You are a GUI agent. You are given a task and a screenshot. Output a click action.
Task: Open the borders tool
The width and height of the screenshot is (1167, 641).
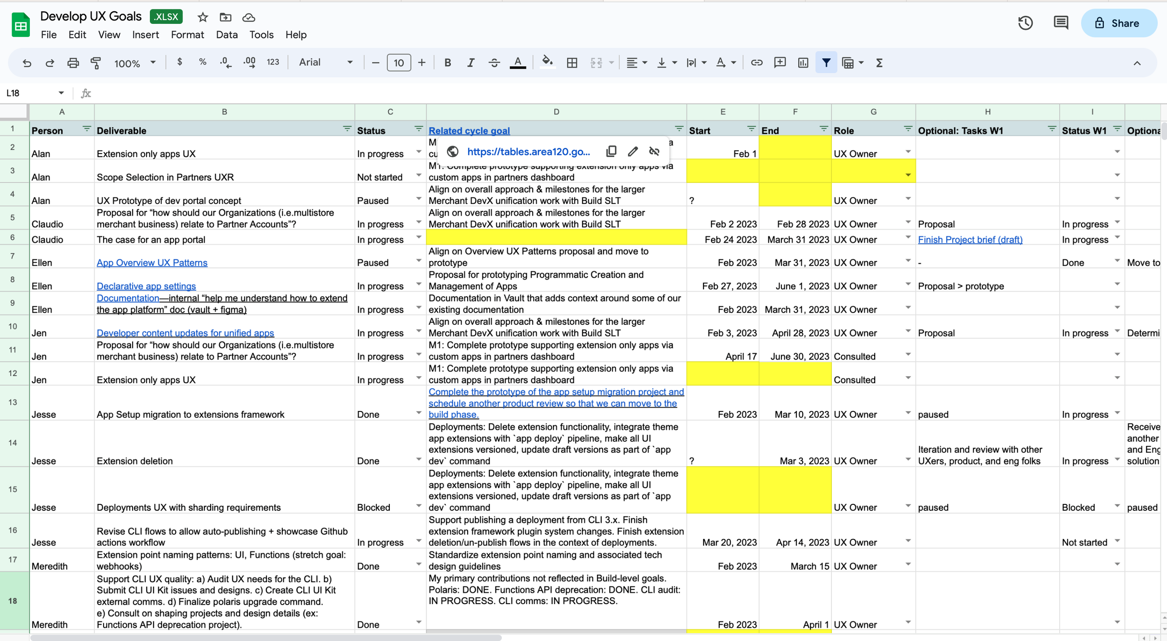click(572, 63)
